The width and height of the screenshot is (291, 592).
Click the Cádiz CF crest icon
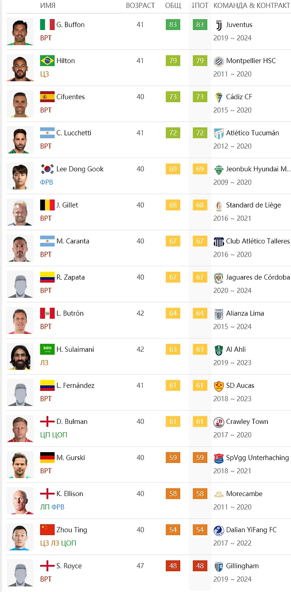click(x=218, y=97)
